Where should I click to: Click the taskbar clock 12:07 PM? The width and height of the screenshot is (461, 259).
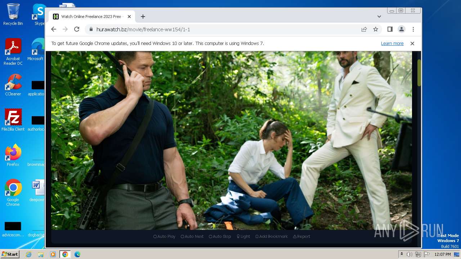[443, 254]
